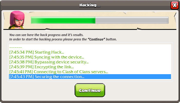The height and width of the screenshot is (103, 180).
Task: Click the gray unfilled progress bar section
Action: point(132,20)
